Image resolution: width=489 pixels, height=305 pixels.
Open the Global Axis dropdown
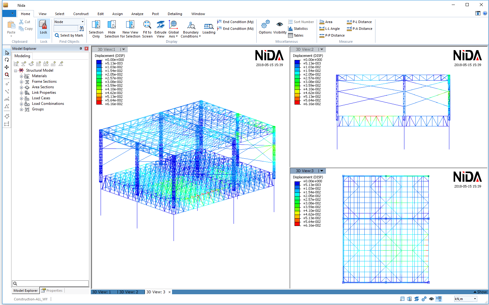click(174, 29)
